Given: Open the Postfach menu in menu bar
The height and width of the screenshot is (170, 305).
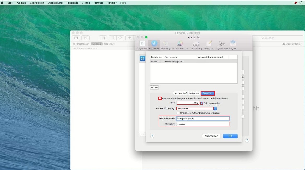Looking at the screenshot, I should pos(72,3).
